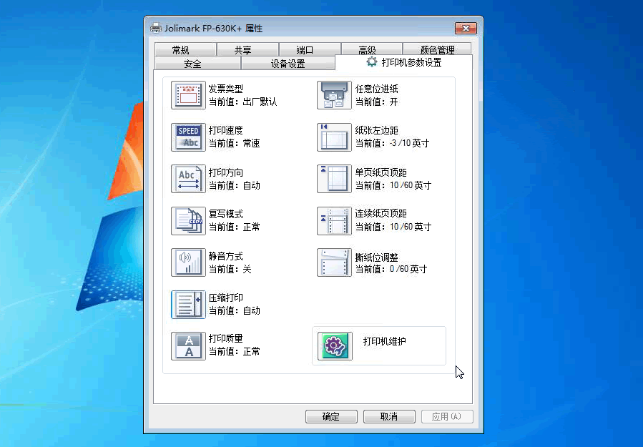Click the 单页纸页顶距 label
Screen dimensions: 643x447
(x=381, y=172)
